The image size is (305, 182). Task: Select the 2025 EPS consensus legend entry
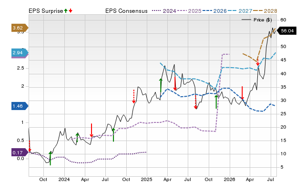[189, 11]
